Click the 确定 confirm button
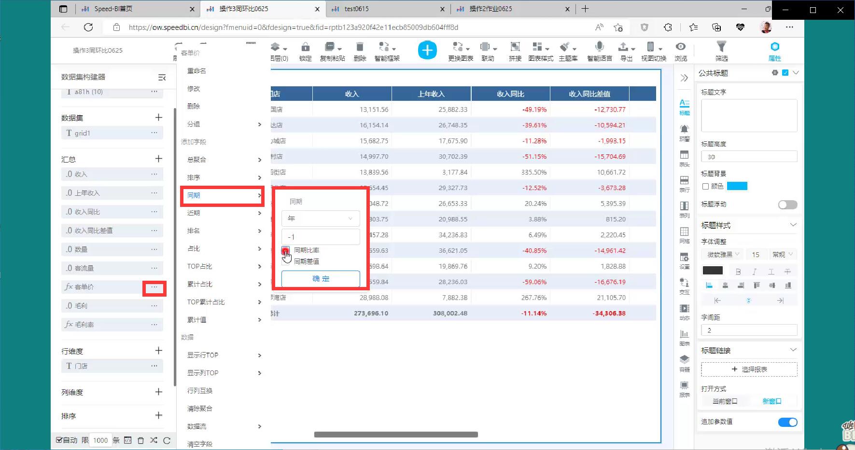The height and width of the screenshot is (450, 855). point(321,279)
